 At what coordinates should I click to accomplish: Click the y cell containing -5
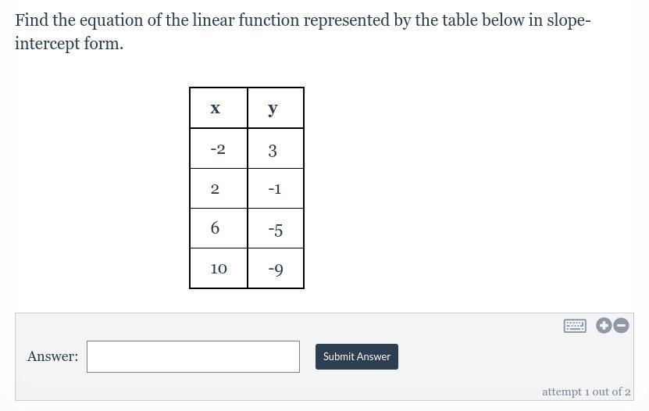click(x=276, y=228)
